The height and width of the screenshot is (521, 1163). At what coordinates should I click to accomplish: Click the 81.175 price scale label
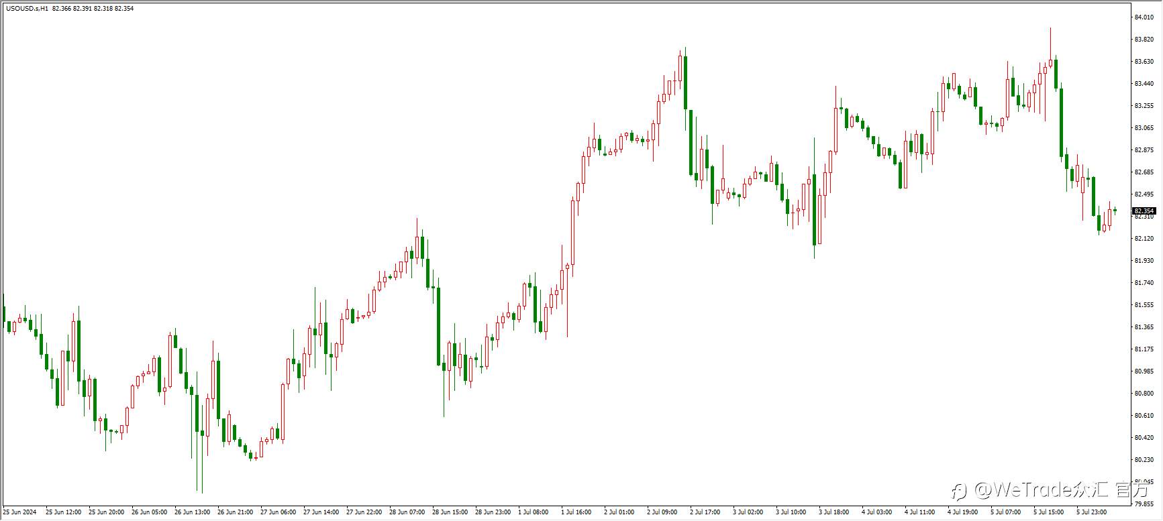tap(1144, 349)
